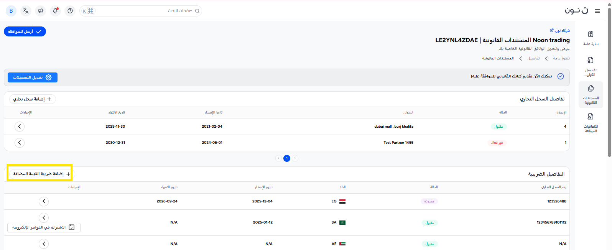Viewport: 612px width, 250px height.
Task: Expand the Test Partner 1455 row arrow
Action: 20,143
